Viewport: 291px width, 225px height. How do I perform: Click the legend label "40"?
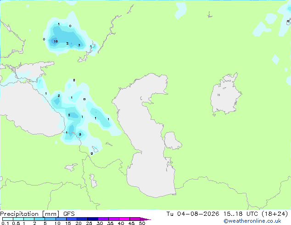121,223
